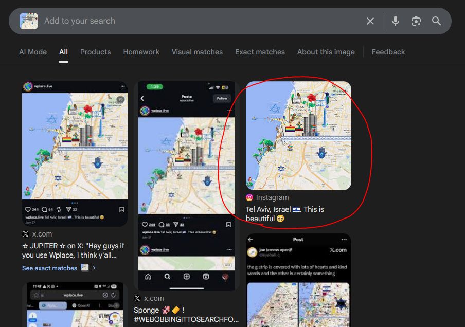Click the magnifying glass search icon
Screen dimensions: 465x327
tap(436, 21)
